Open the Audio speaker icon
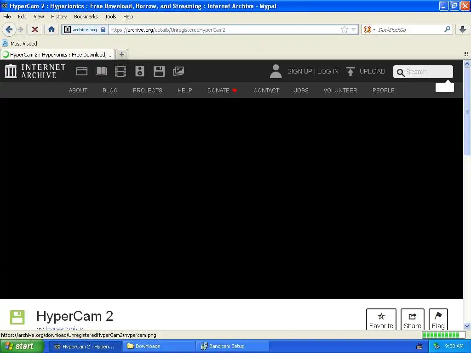This screenshot has width=471, height=353. click(x=140, y=71)
